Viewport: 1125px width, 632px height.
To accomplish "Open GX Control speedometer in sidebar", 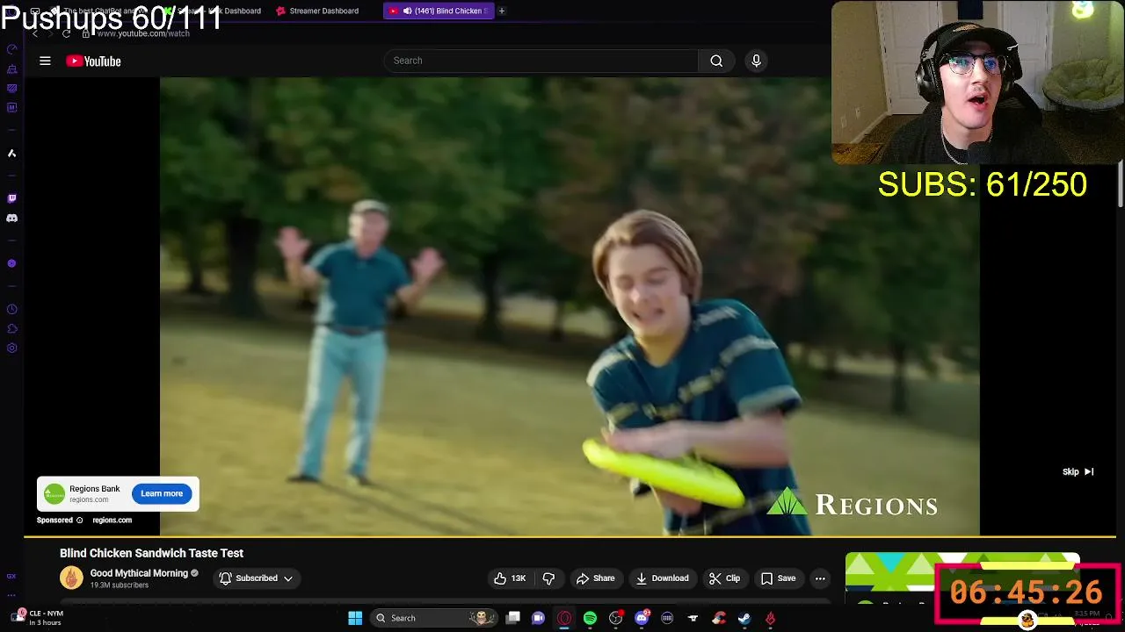I will (11, 49).
